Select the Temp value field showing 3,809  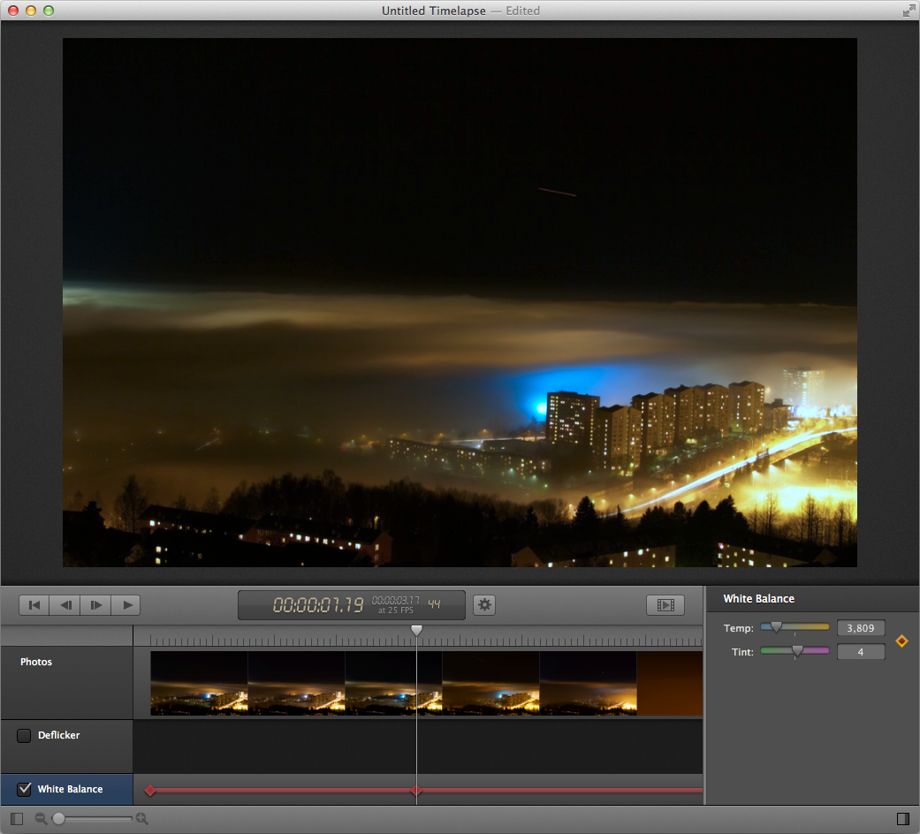point(860,628)
